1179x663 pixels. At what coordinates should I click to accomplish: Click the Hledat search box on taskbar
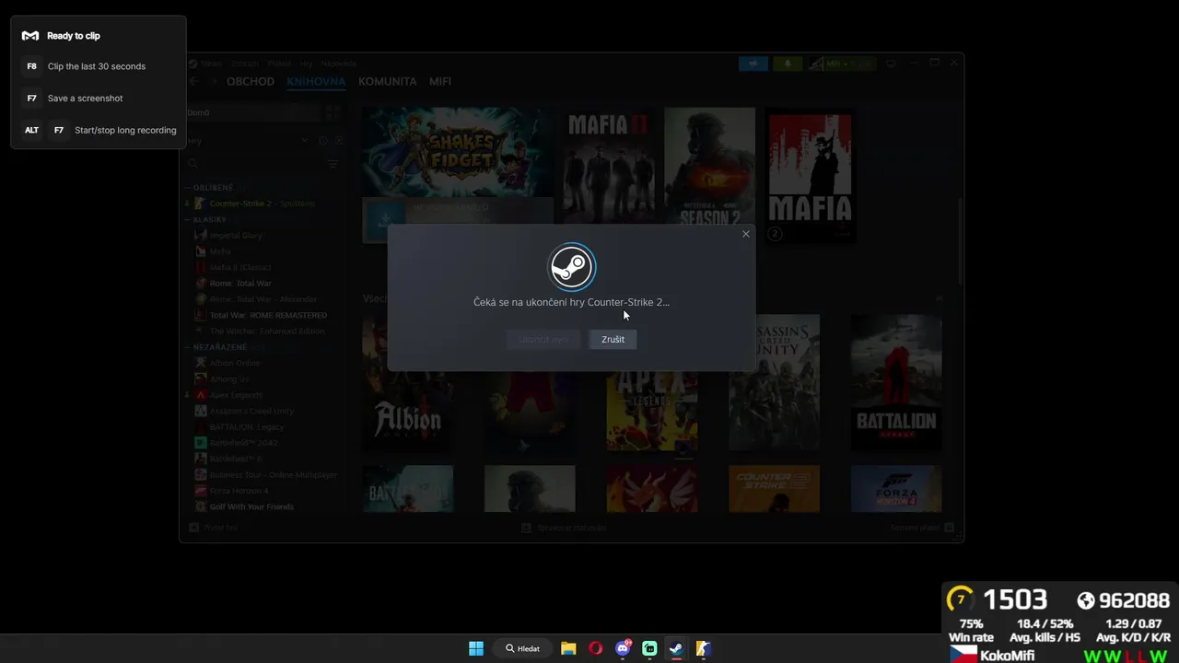point(522,648)
